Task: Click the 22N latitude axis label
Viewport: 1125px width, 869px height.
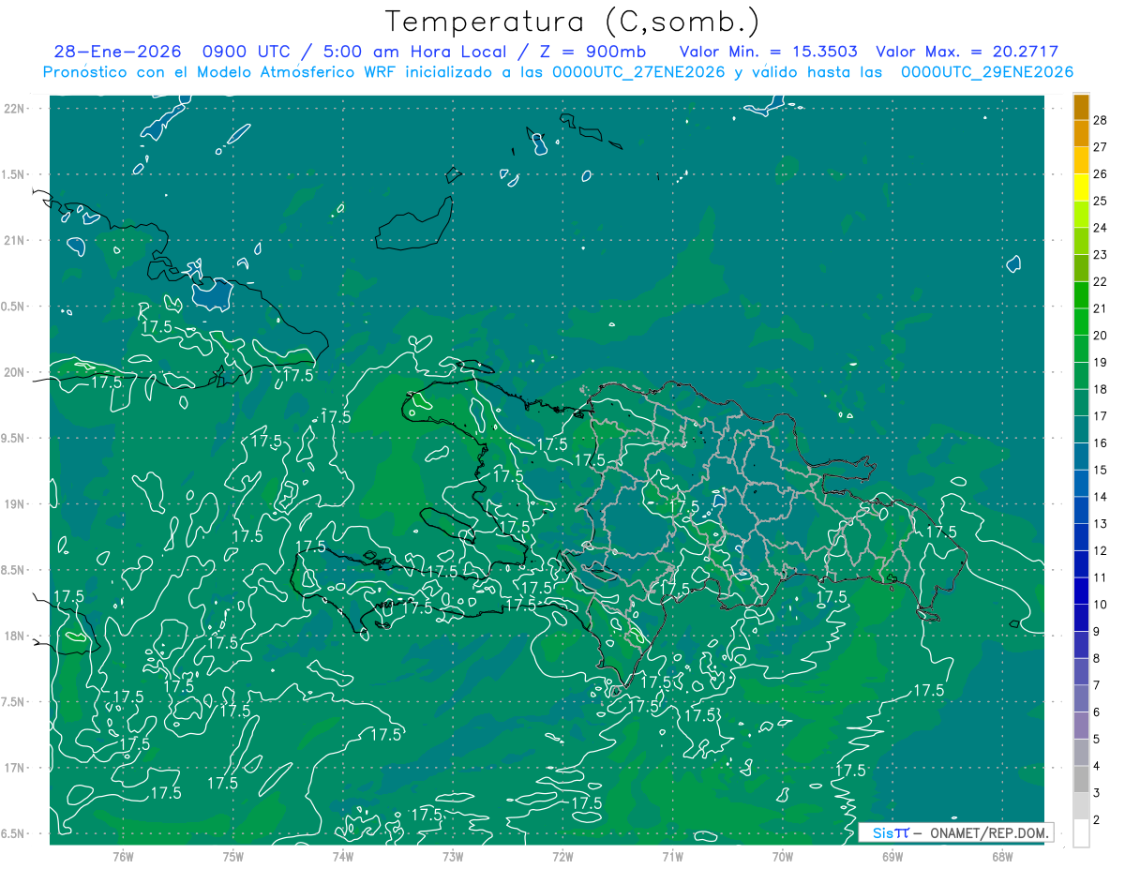Action: point(15,109)
